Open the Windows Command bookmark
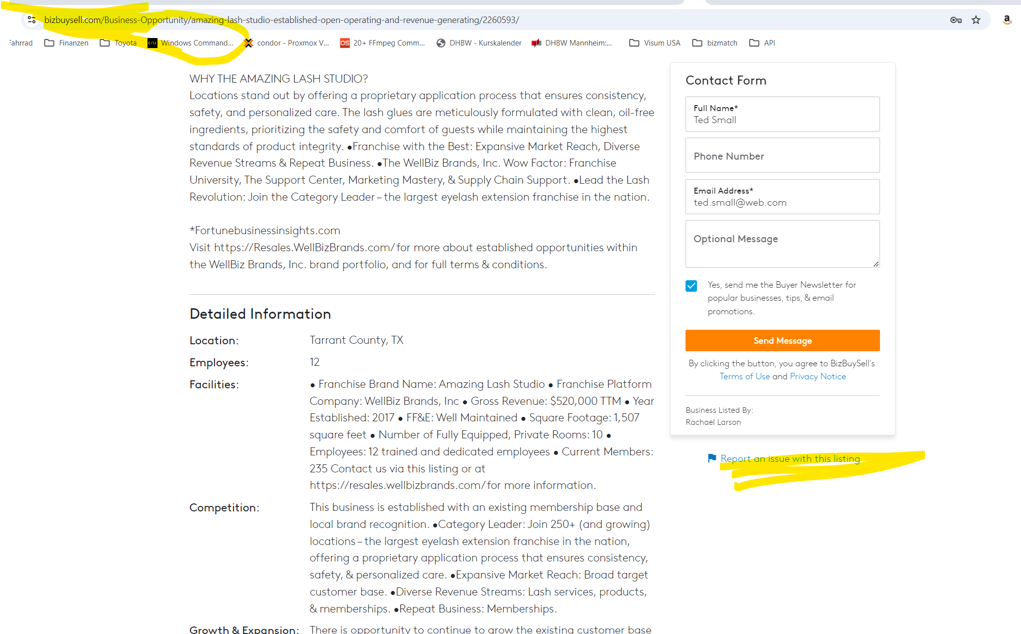The height and width of the screenshot is (634, 1021). [190, 43]
